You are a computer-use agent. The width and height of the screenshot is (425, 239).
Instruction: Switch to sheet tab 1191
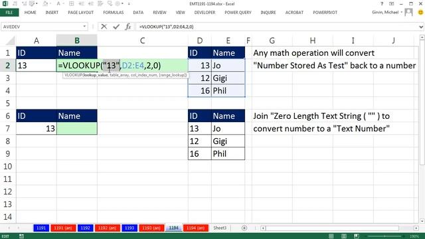click(x=41, y=228)
